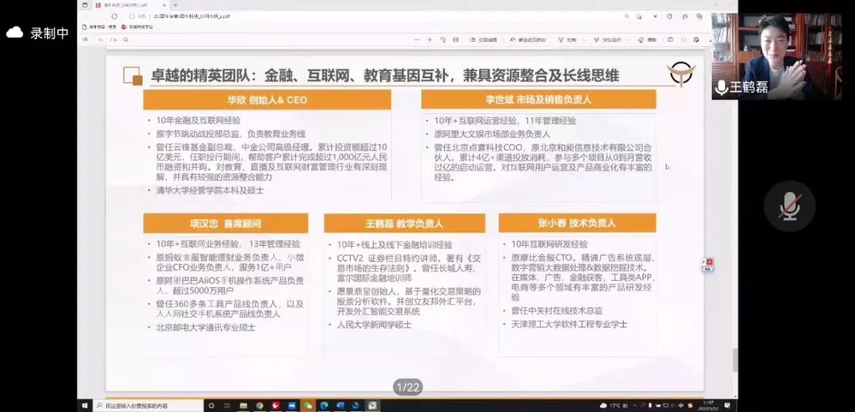The width and height of the screenshot is (855, 412).
Task: Close the PDF browser tab
Action: 164,5
